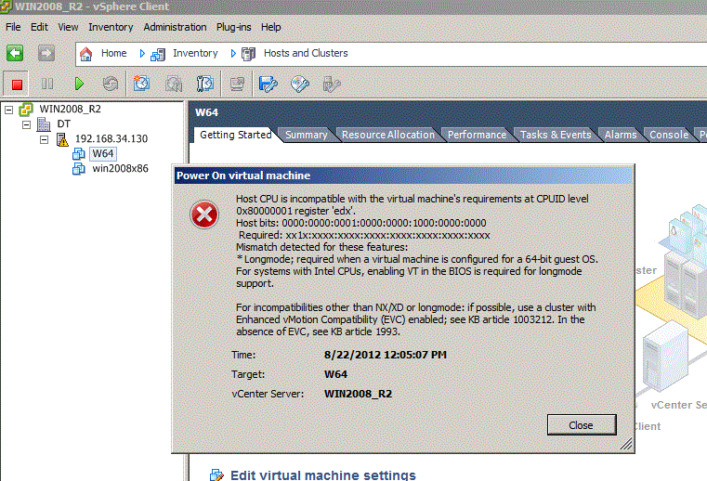Open the View menu

click(68, 27)
